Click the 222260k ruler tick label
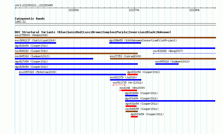 coord(74,10)
